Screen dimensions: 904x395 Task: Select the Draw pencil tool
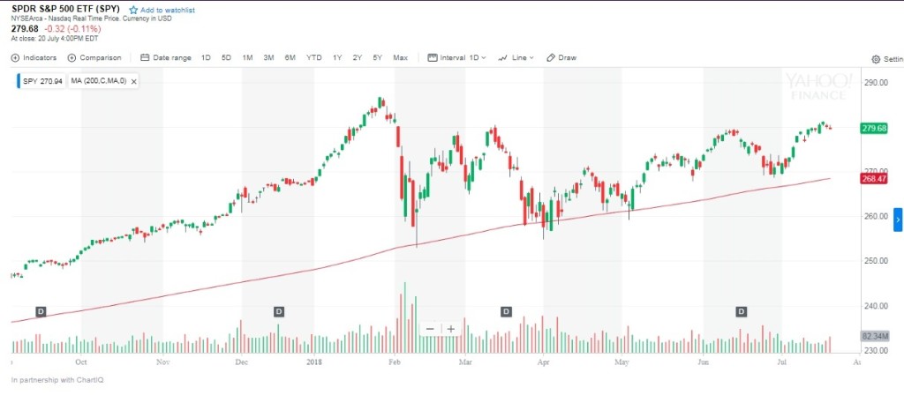click(551, 58)
